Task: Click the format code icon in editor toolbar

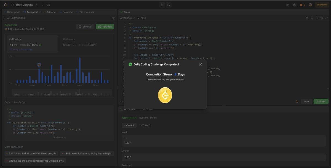Action: [x=307, y=18]
